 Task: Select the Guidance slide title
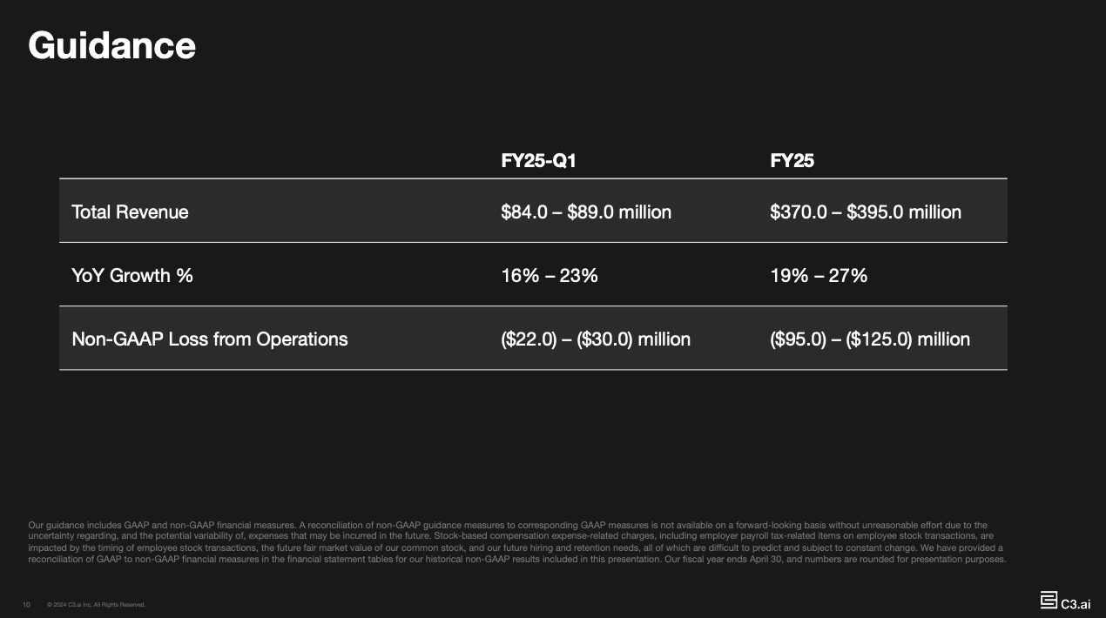tap(111, 45)
